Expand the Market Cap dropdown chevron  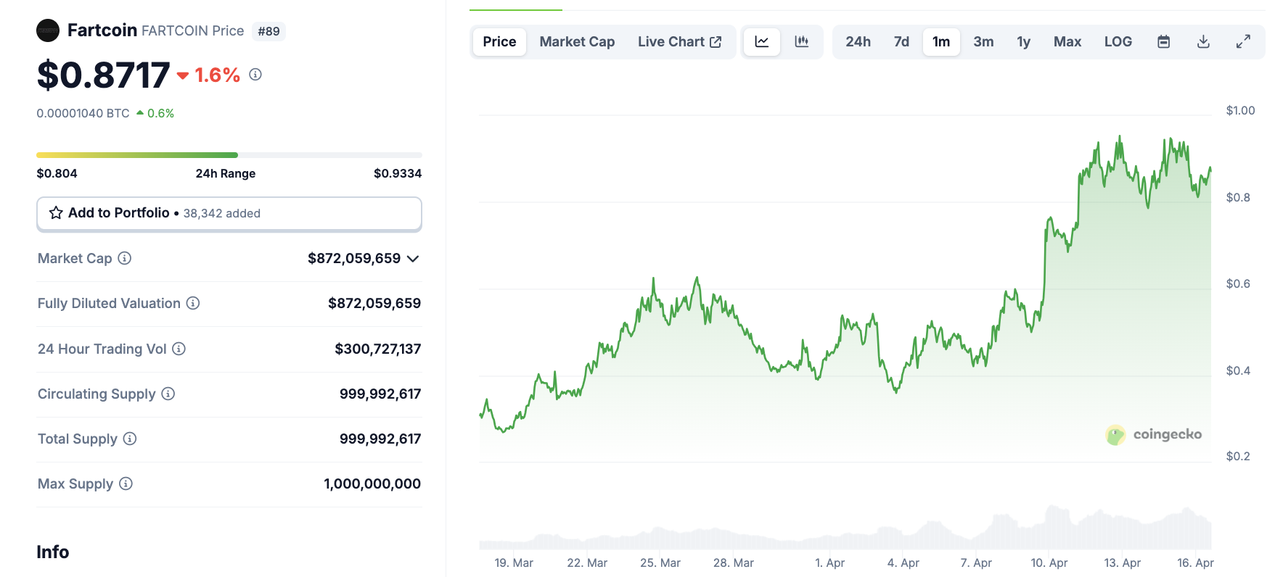[413, 259]
